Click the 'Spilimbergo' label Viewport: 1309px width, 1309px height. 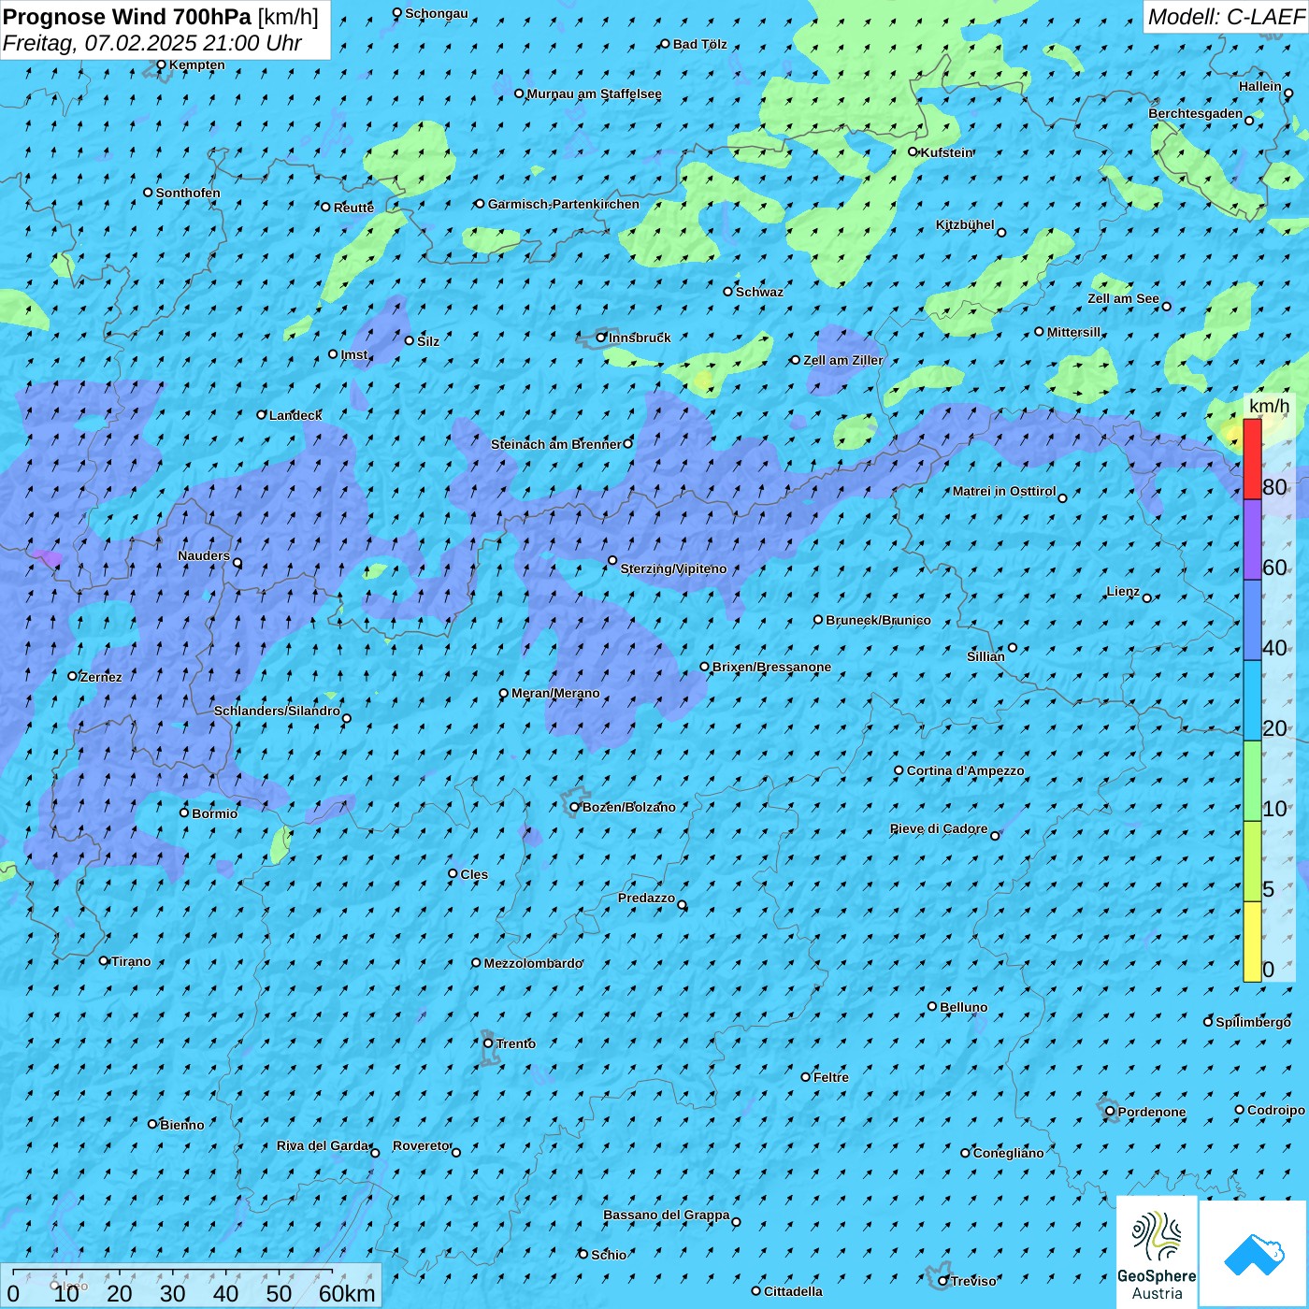pyautogui.click(x=1254, y=1022)
